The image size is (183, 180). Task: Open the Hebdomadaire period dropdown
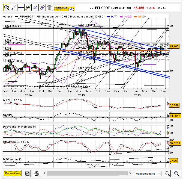[148, 173]
